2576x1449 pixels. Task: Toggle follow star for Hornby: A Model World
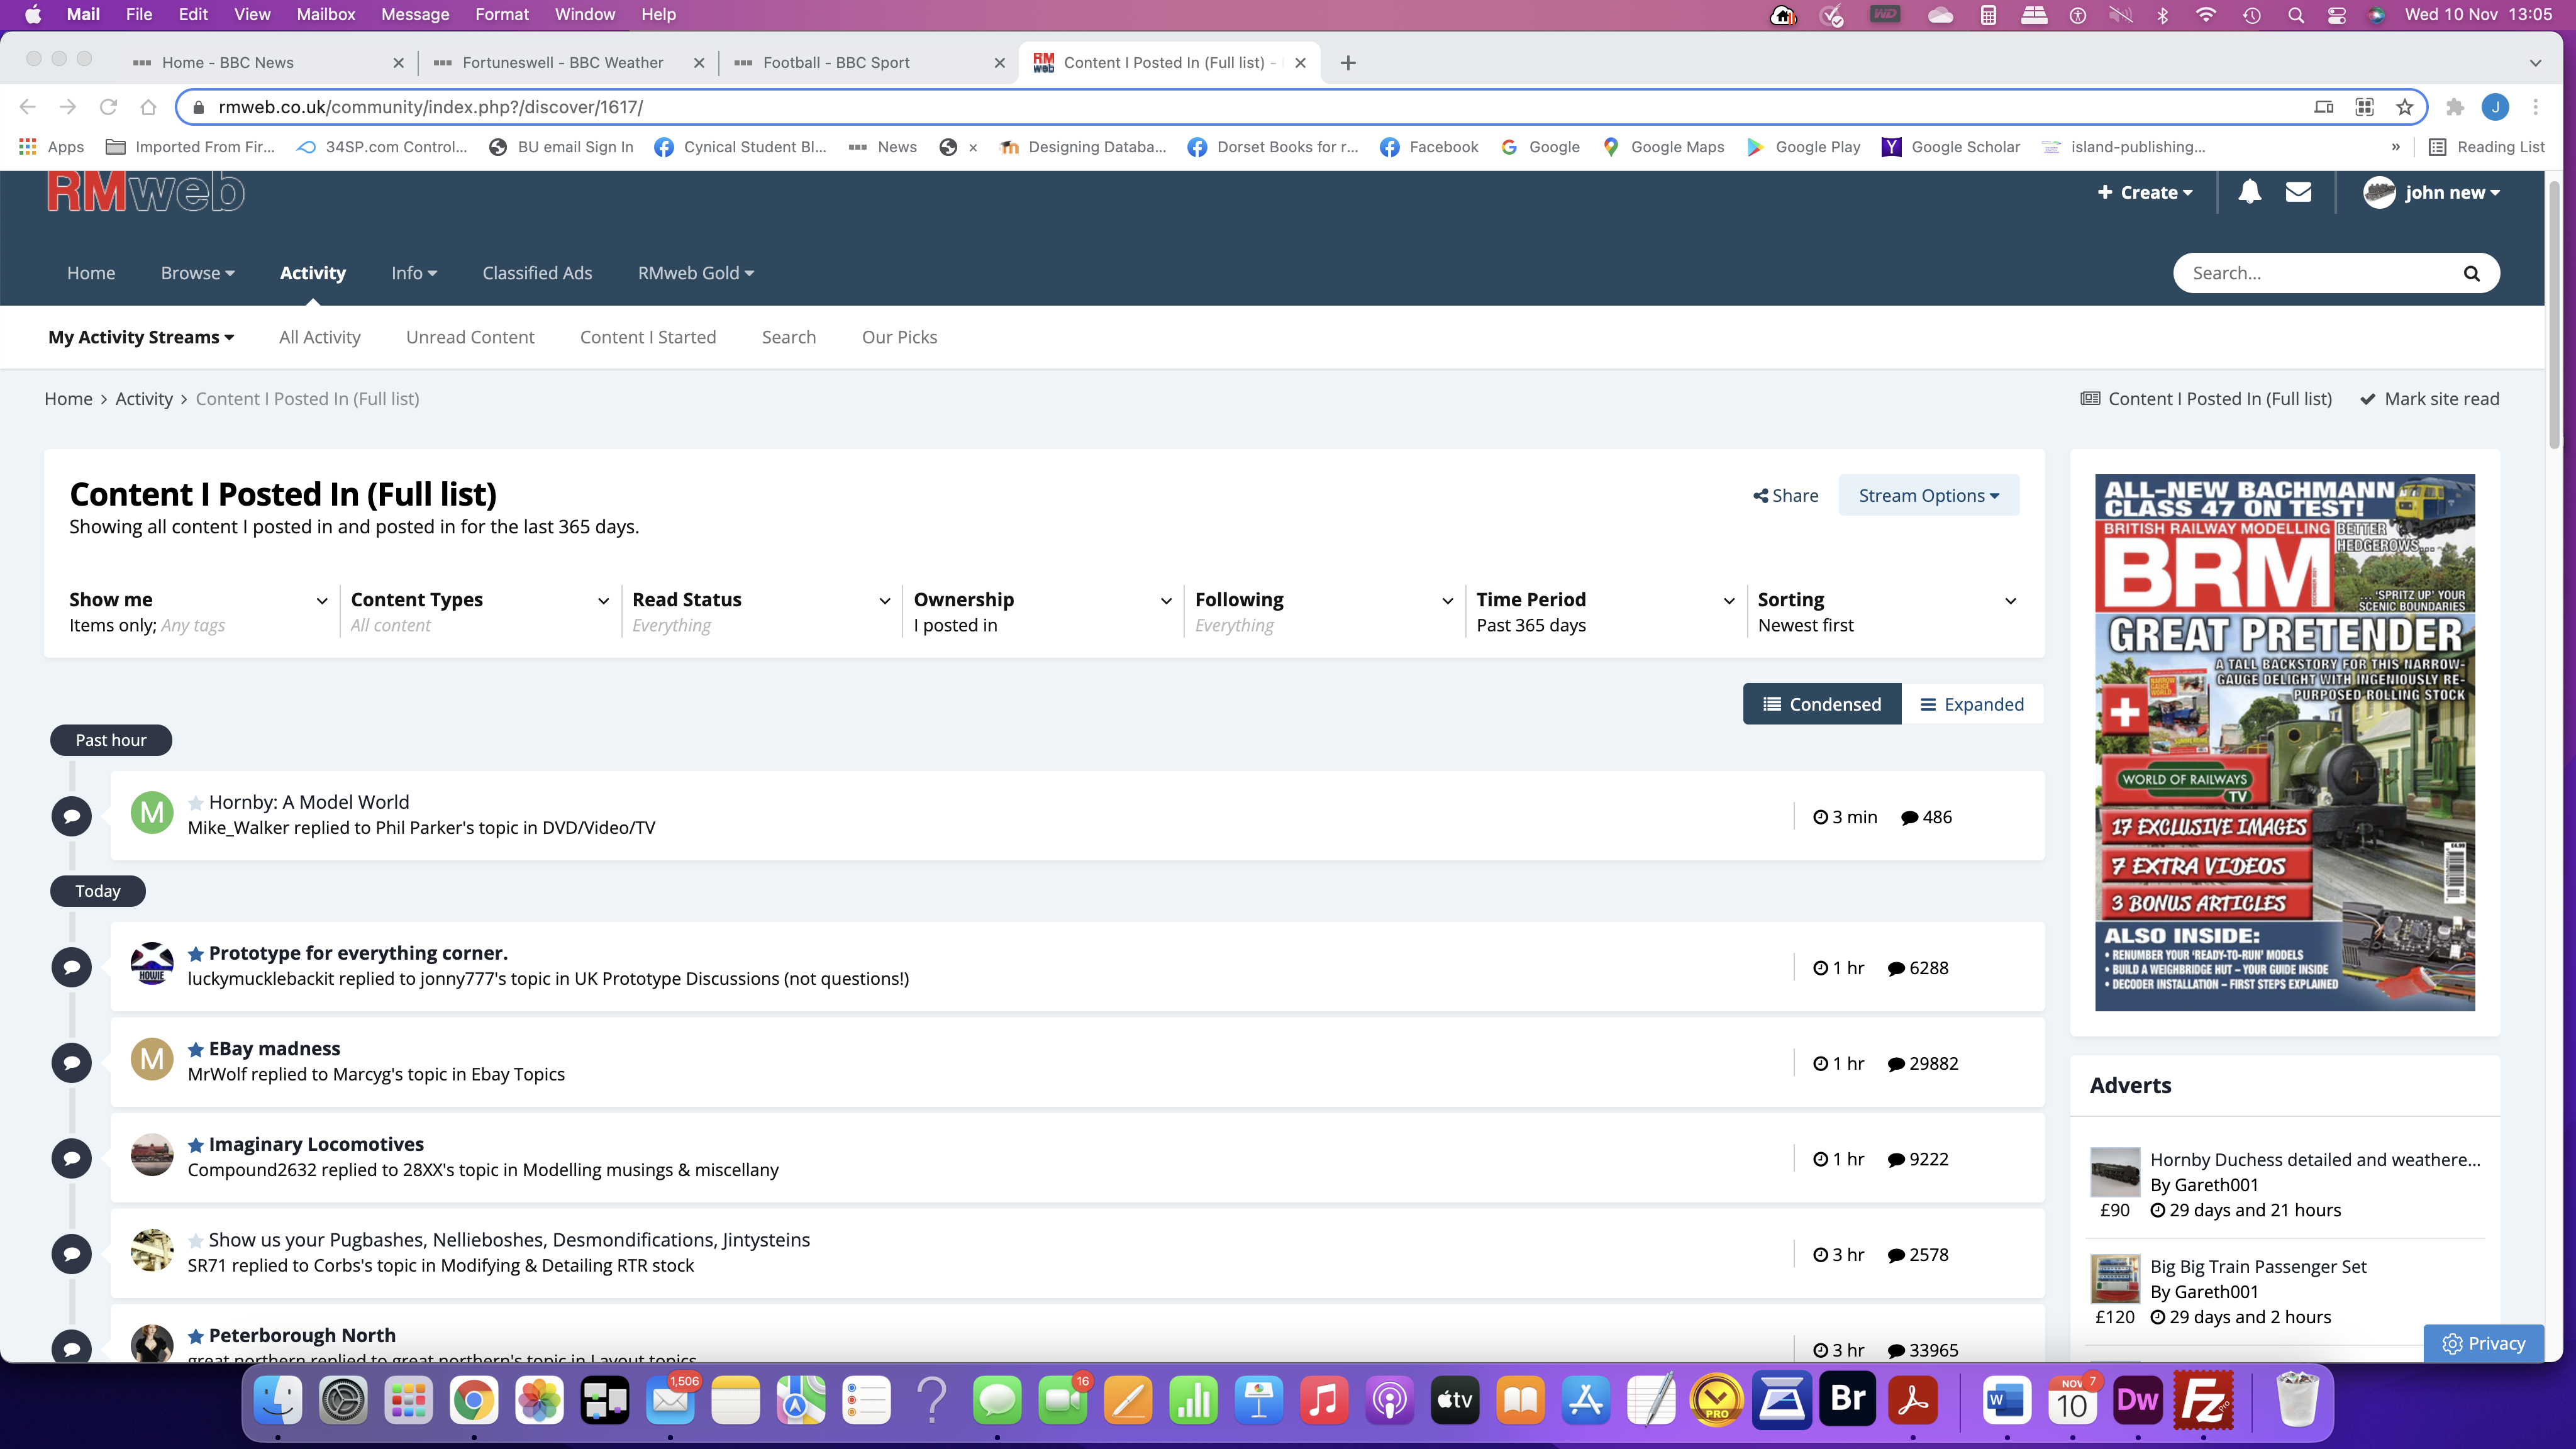[x=196, y=802]
